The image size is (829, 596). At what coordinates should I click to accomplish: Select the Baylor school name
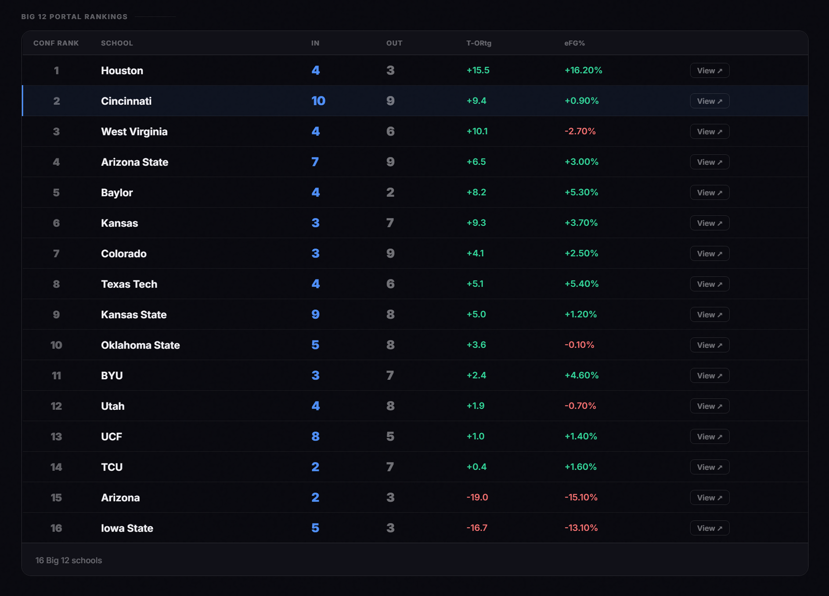tap(117, 193)
